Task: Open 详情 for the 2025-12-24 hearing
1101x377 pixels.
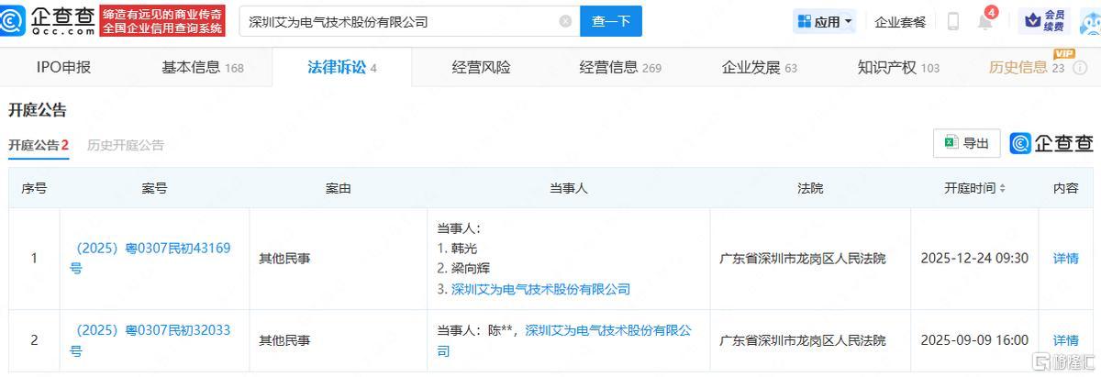Action: click(x=1065, y=259)
